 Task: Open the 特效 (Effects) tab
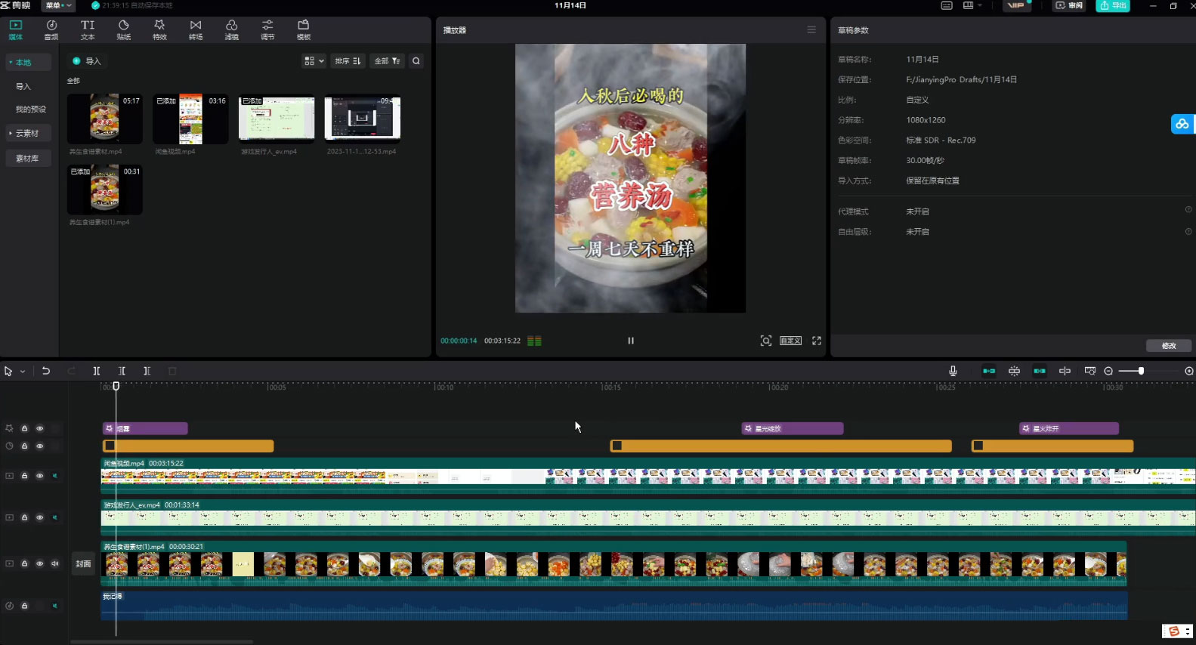159,29
